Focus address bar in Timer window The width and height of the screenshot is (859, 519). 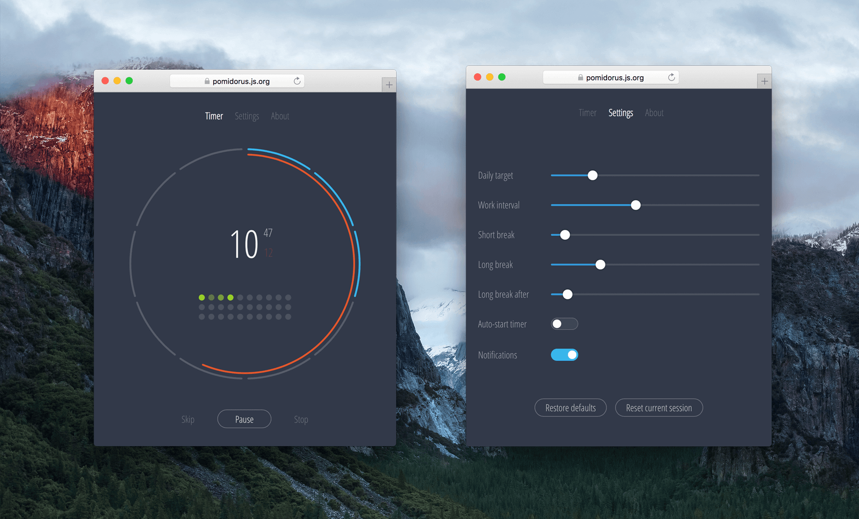tap(237, 81)
